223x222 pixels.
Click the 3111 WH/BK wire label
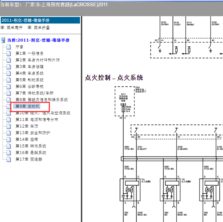(x=190, y=24)
